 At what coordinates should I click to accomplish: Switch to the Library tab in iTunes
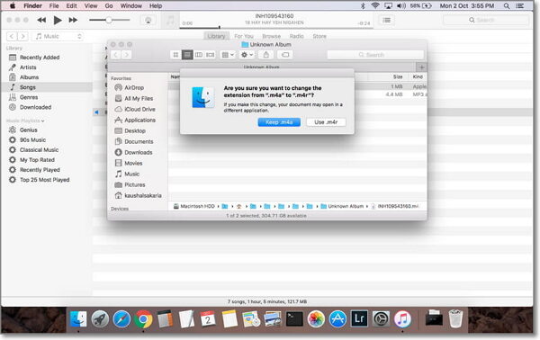[216, 36]
